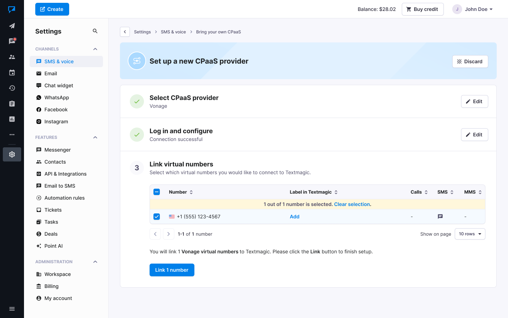Open the chat messages icon with notification

coord(12,41)
